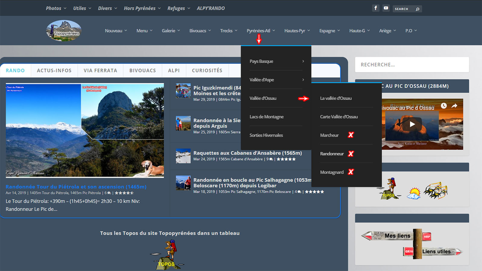482x271 pixels.
Task: Expand the Photos top menu
Action: 56,8
